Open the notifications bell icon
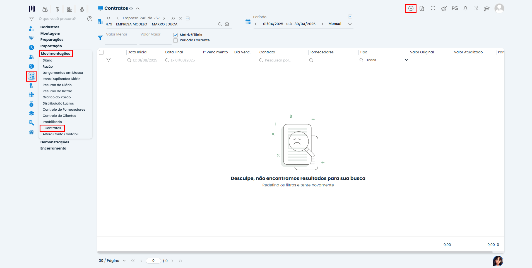The height and width of the screenshot is (268, 532). click(465, 8)
